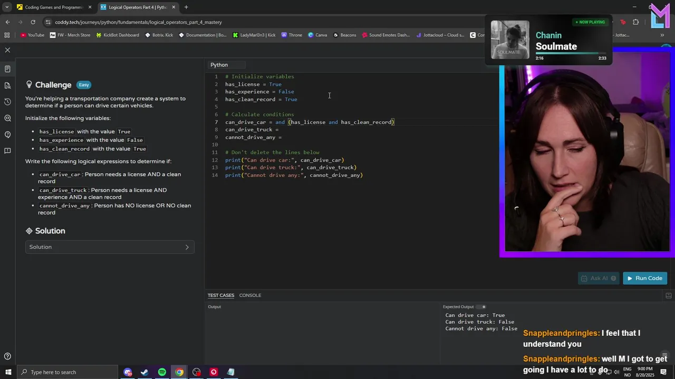Run the code with Run Code button
Image resolution: width=675 pixels, height=379 pixels.
[644, 278]
